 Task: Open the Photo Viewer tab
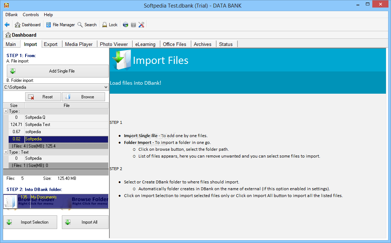tap(114, 44)
